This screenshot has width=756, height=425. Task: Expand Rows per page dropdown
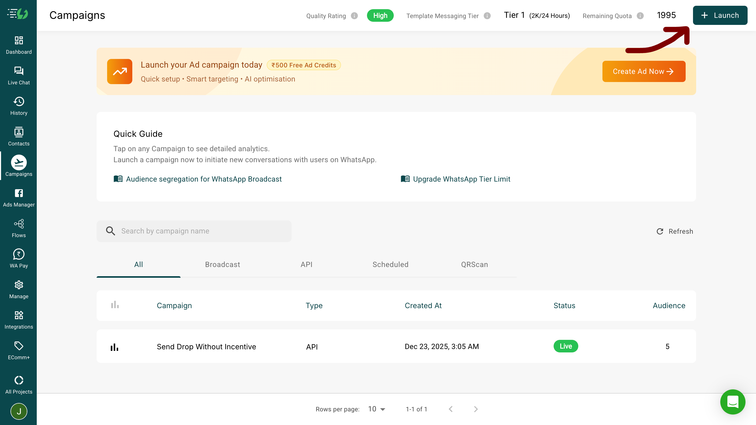(377, 409)
